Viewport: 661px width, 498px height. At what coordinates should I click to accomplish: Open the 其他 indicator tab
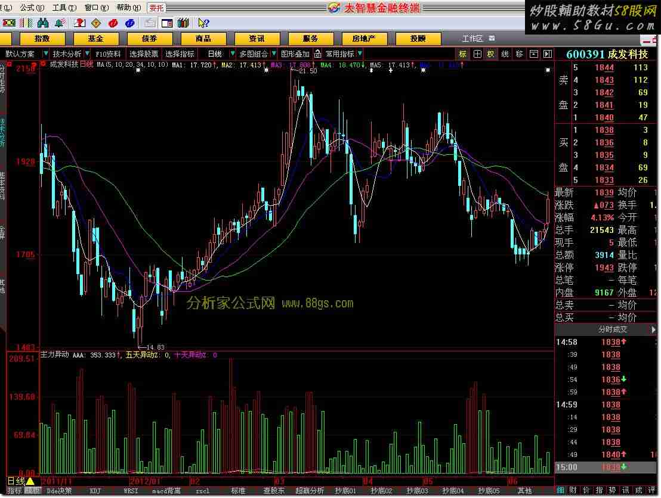[x=524, y=491]
